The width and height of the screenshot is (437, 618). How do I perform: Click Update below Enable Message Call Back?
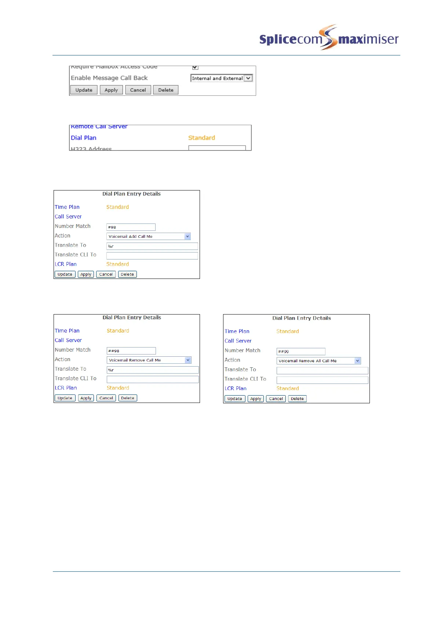tap(84, 90)
